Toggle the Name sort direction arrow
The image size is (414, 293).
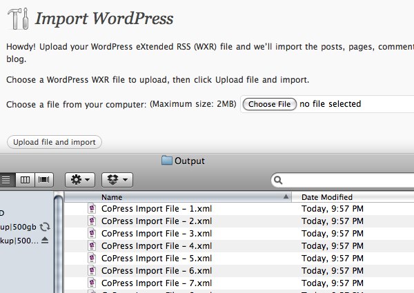click(x=286, y=196)
